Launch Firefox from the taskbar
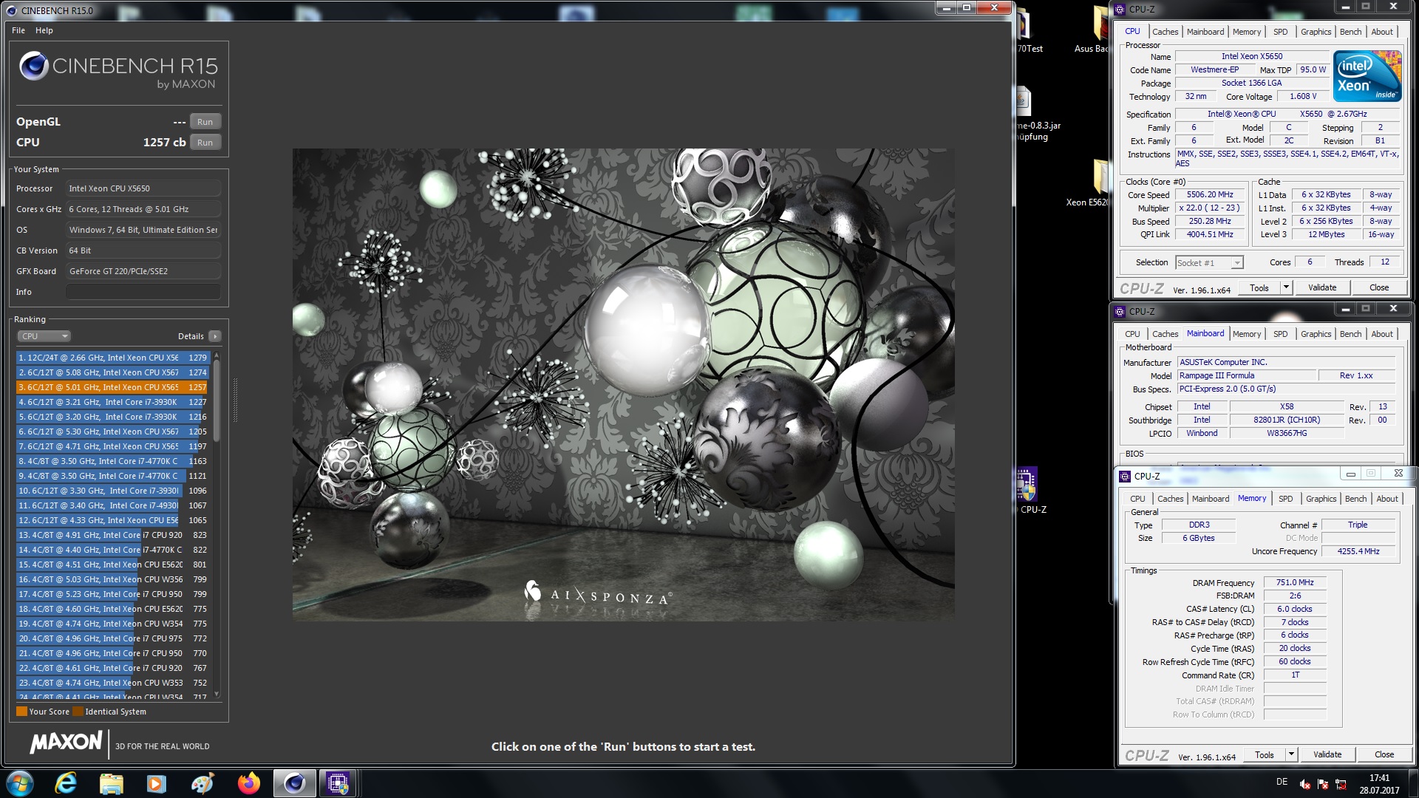 tap(248, 783)
